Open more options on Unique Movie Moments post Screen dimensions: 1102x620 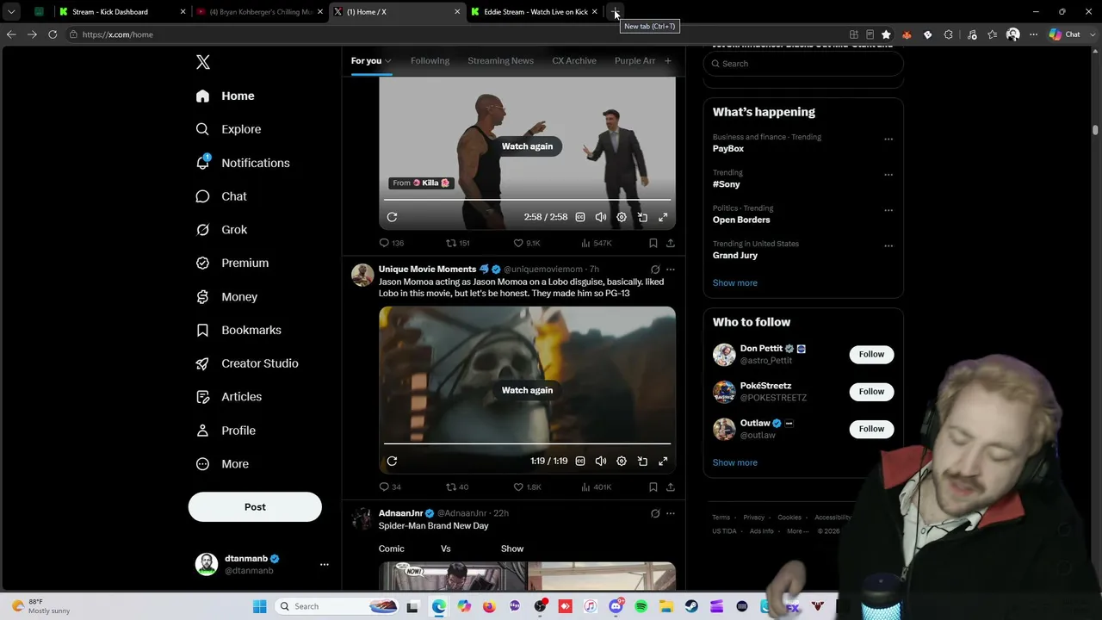point(671,270)
